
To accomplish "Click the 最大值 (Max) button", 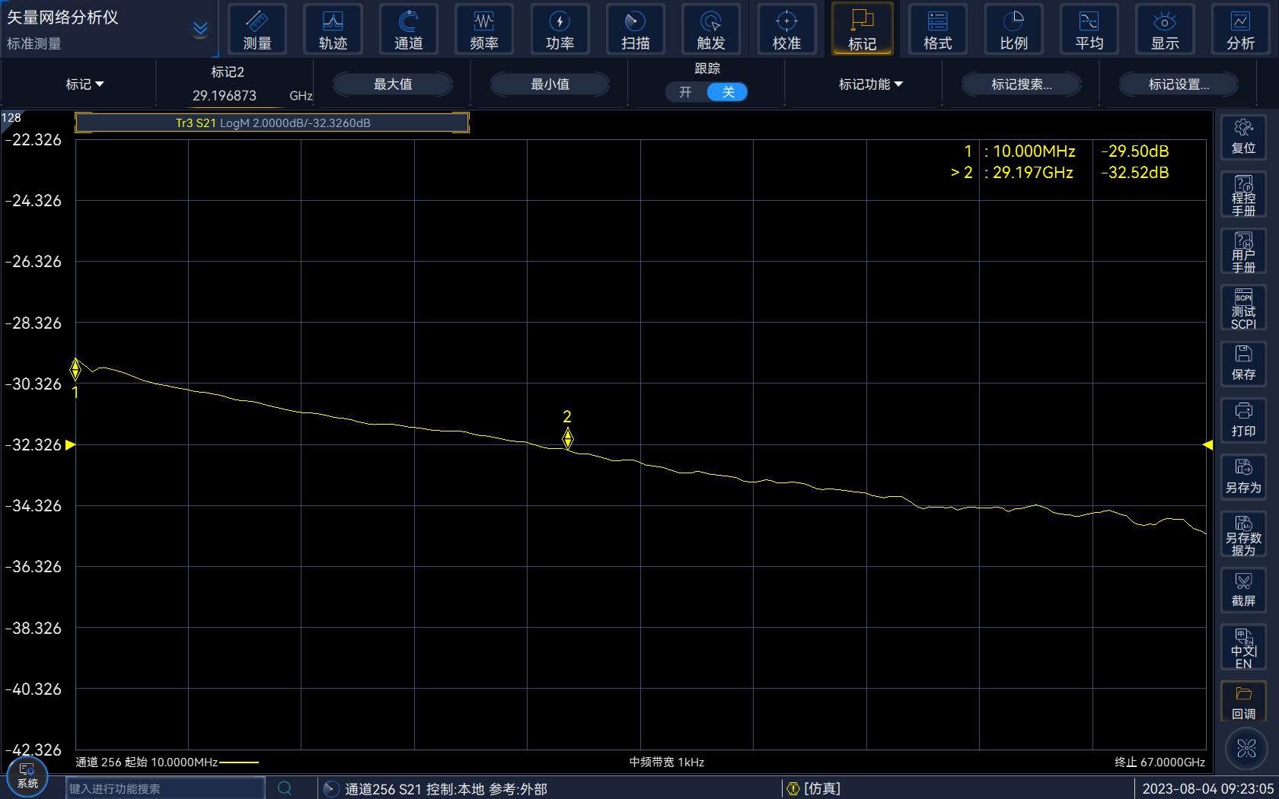I will 393,84.
